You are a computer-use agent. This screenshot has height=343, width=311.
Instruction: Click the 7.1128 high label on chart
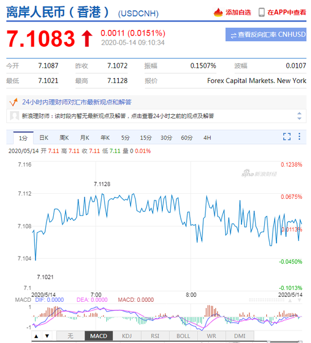point(102,184)
